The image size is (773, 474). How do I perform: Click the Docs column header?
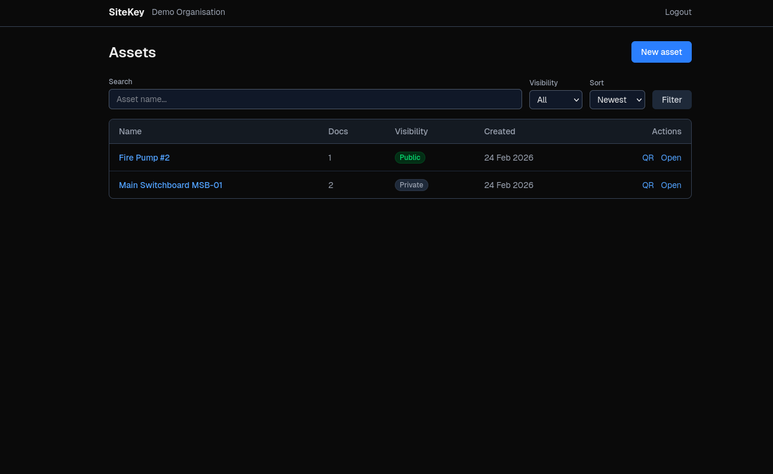click(338, 131)
